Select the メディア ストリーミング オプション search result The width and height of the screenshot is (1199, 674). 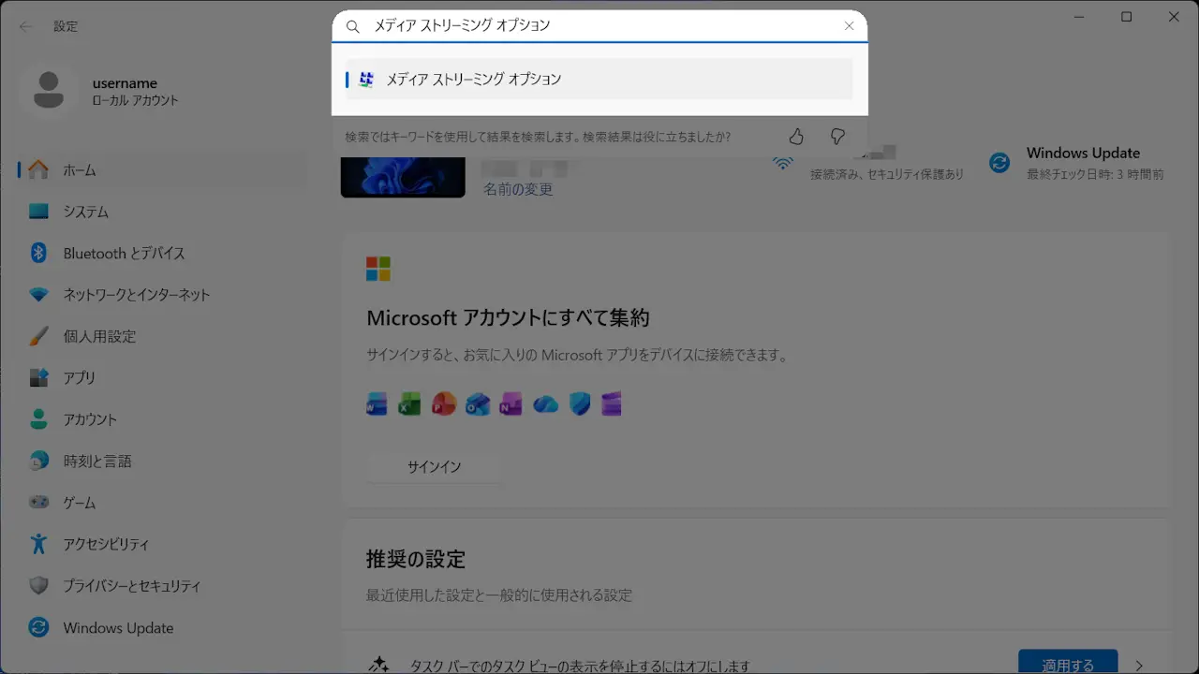click(x=599, y=80)
